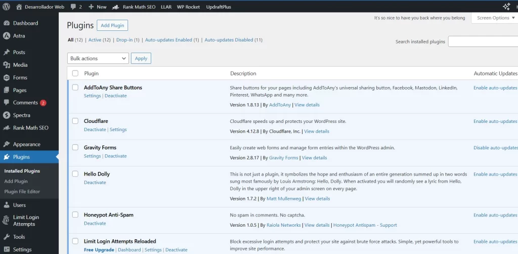Click the sparkle AI icon at the top right
The width and height of the screenshot is (518, 254).
pyautogui.click(x=506, y=7)
